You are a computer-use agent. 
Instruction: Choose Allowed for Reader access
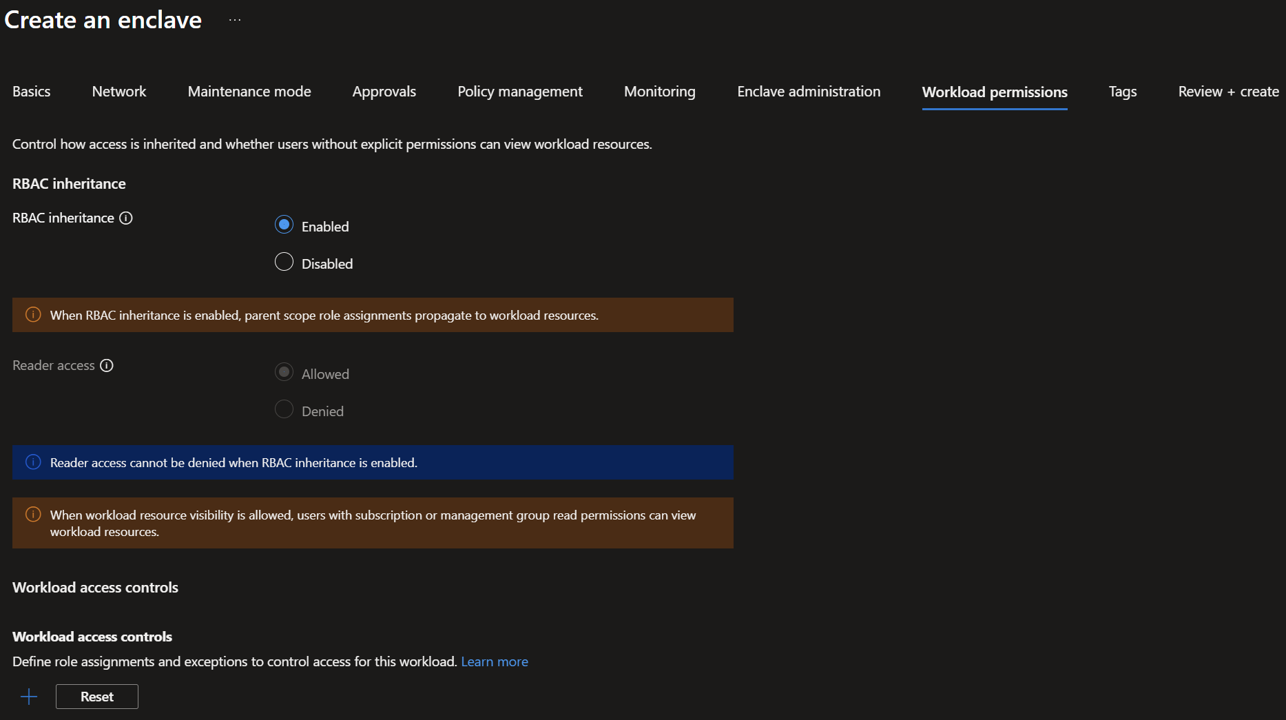coord(284,372)
